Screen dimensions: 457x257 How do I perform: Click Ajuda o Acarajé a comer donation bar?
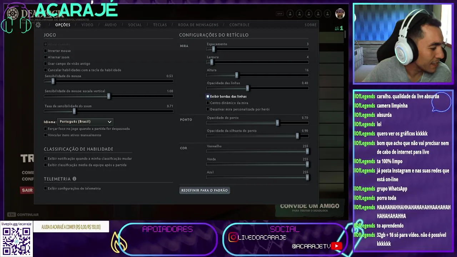[x=71, y=227]
